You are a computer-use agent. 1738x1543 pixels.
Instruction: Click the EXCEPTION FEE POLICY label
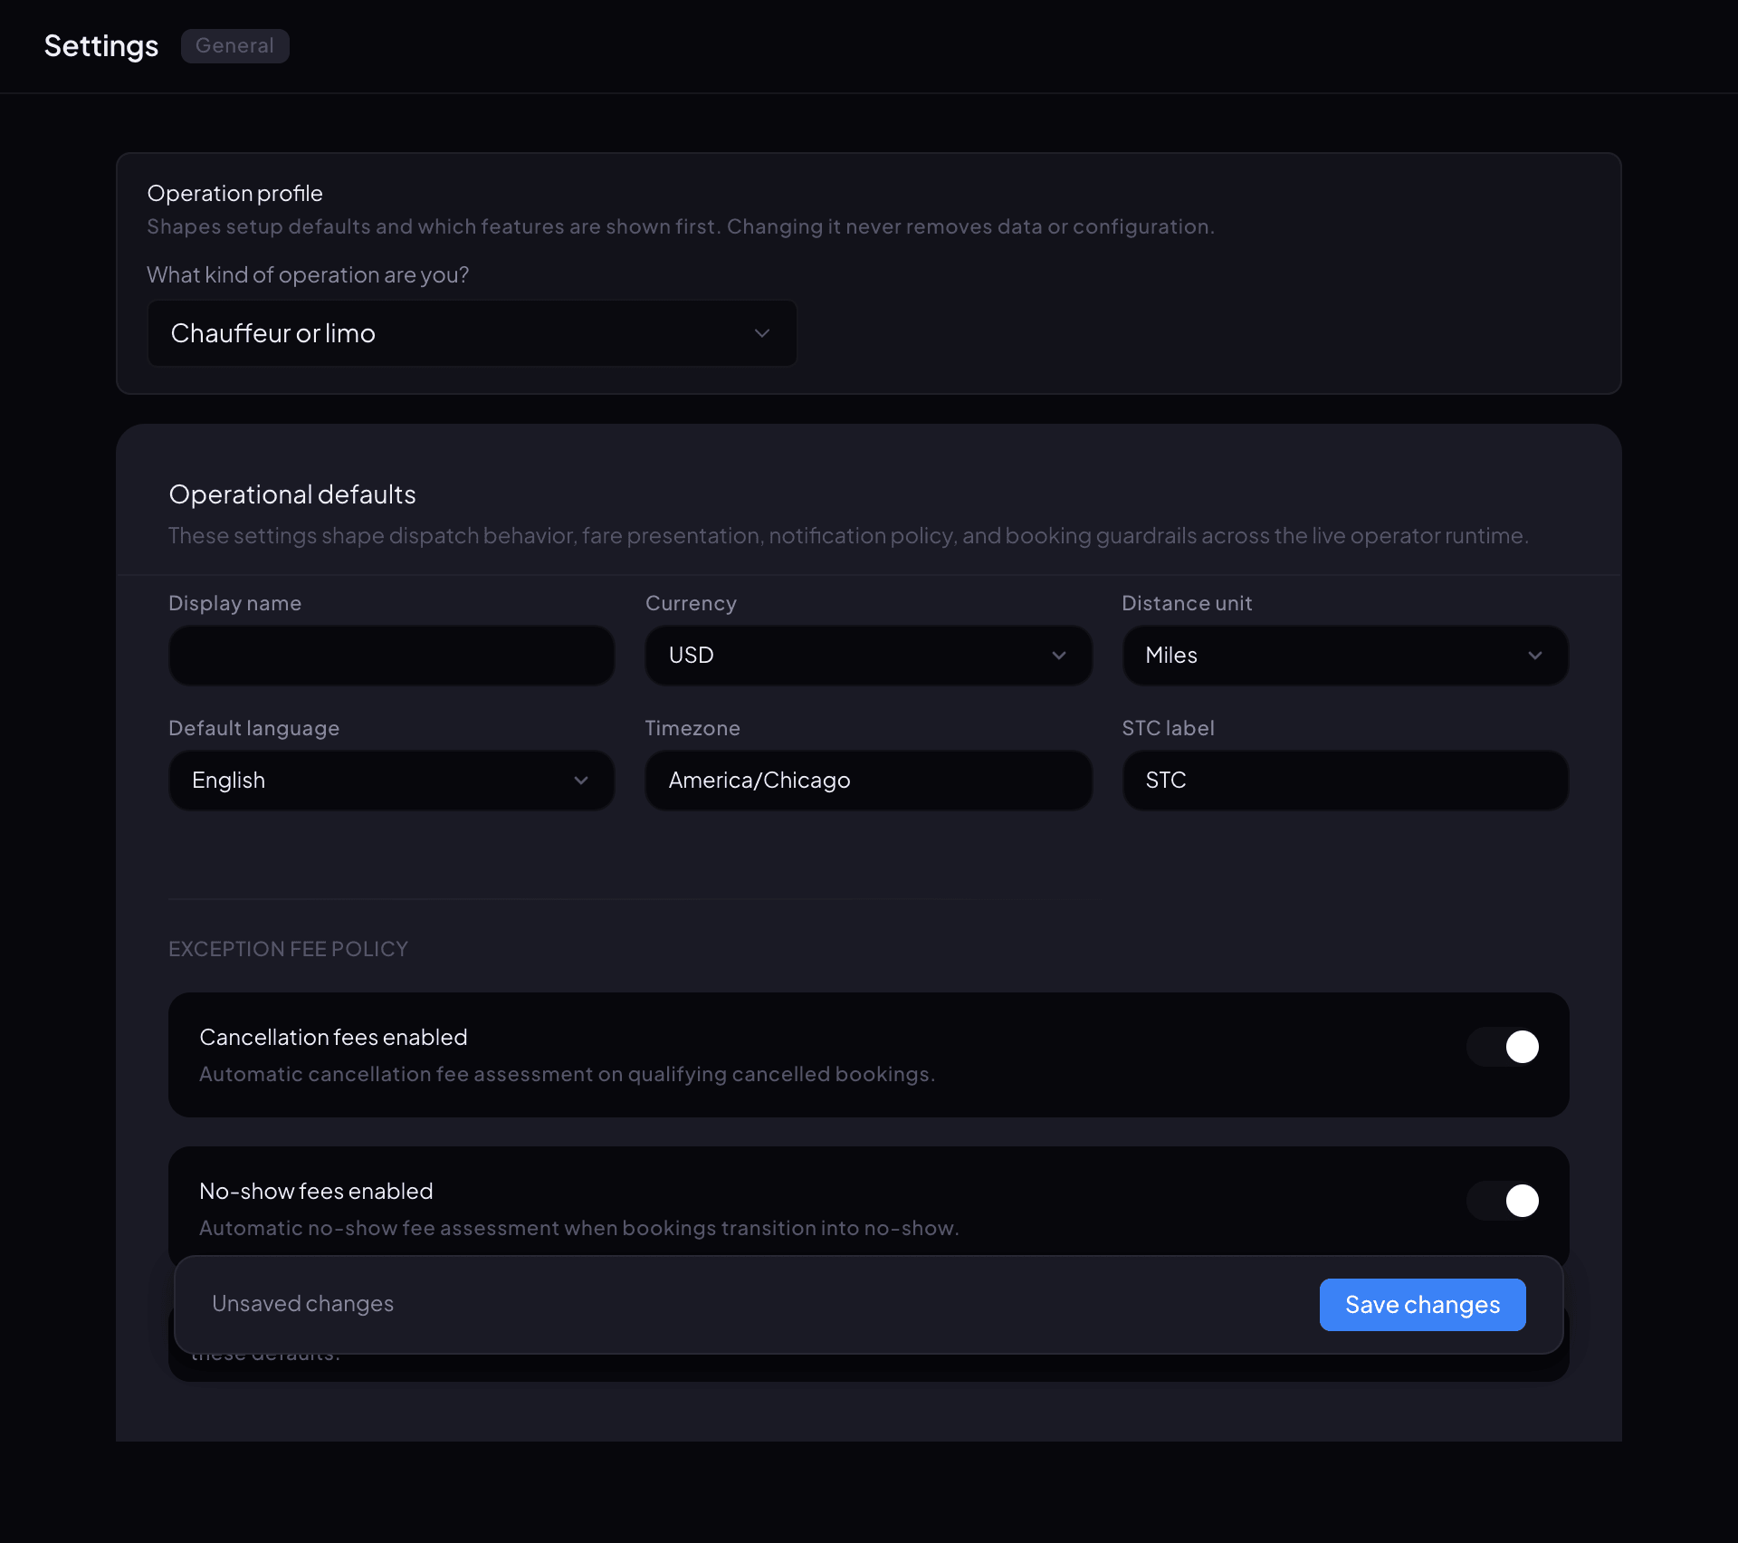(288, 949)
